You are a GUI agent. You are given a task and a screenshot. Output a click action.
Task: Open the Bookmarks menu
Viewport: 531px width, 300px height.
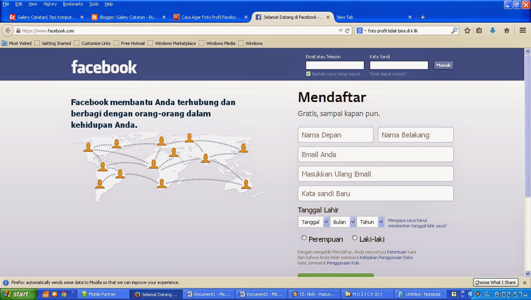73,4
